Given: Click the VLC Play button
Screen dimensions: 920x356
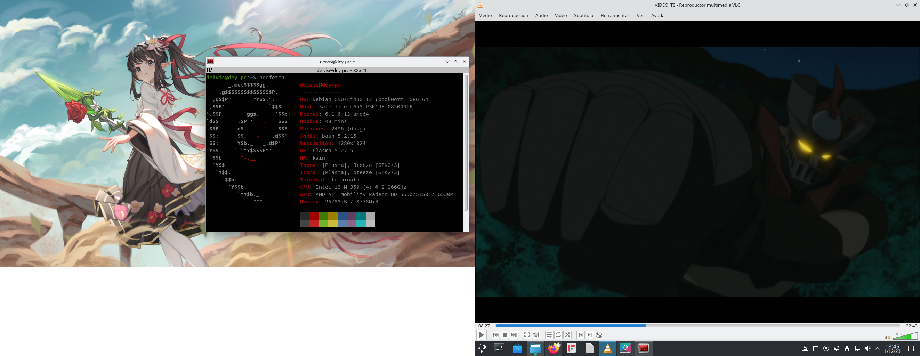Looking at the screenshot, I should [481, 335].
